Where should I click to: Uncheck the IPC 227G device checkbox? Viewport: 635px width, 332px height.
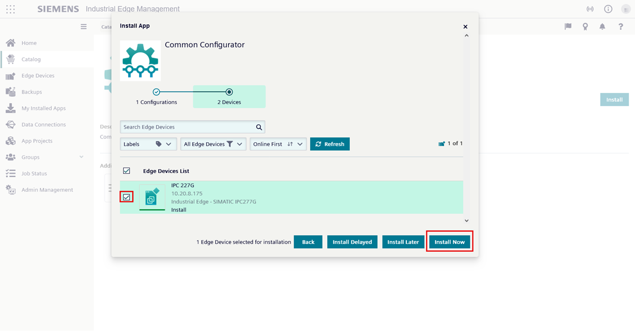tap(126, 197)
